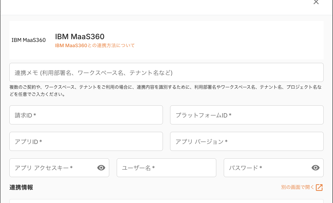Click the bold IBM MaaS360 title
Viewport: 333px width, 203px height.
(x=80, y=37)
